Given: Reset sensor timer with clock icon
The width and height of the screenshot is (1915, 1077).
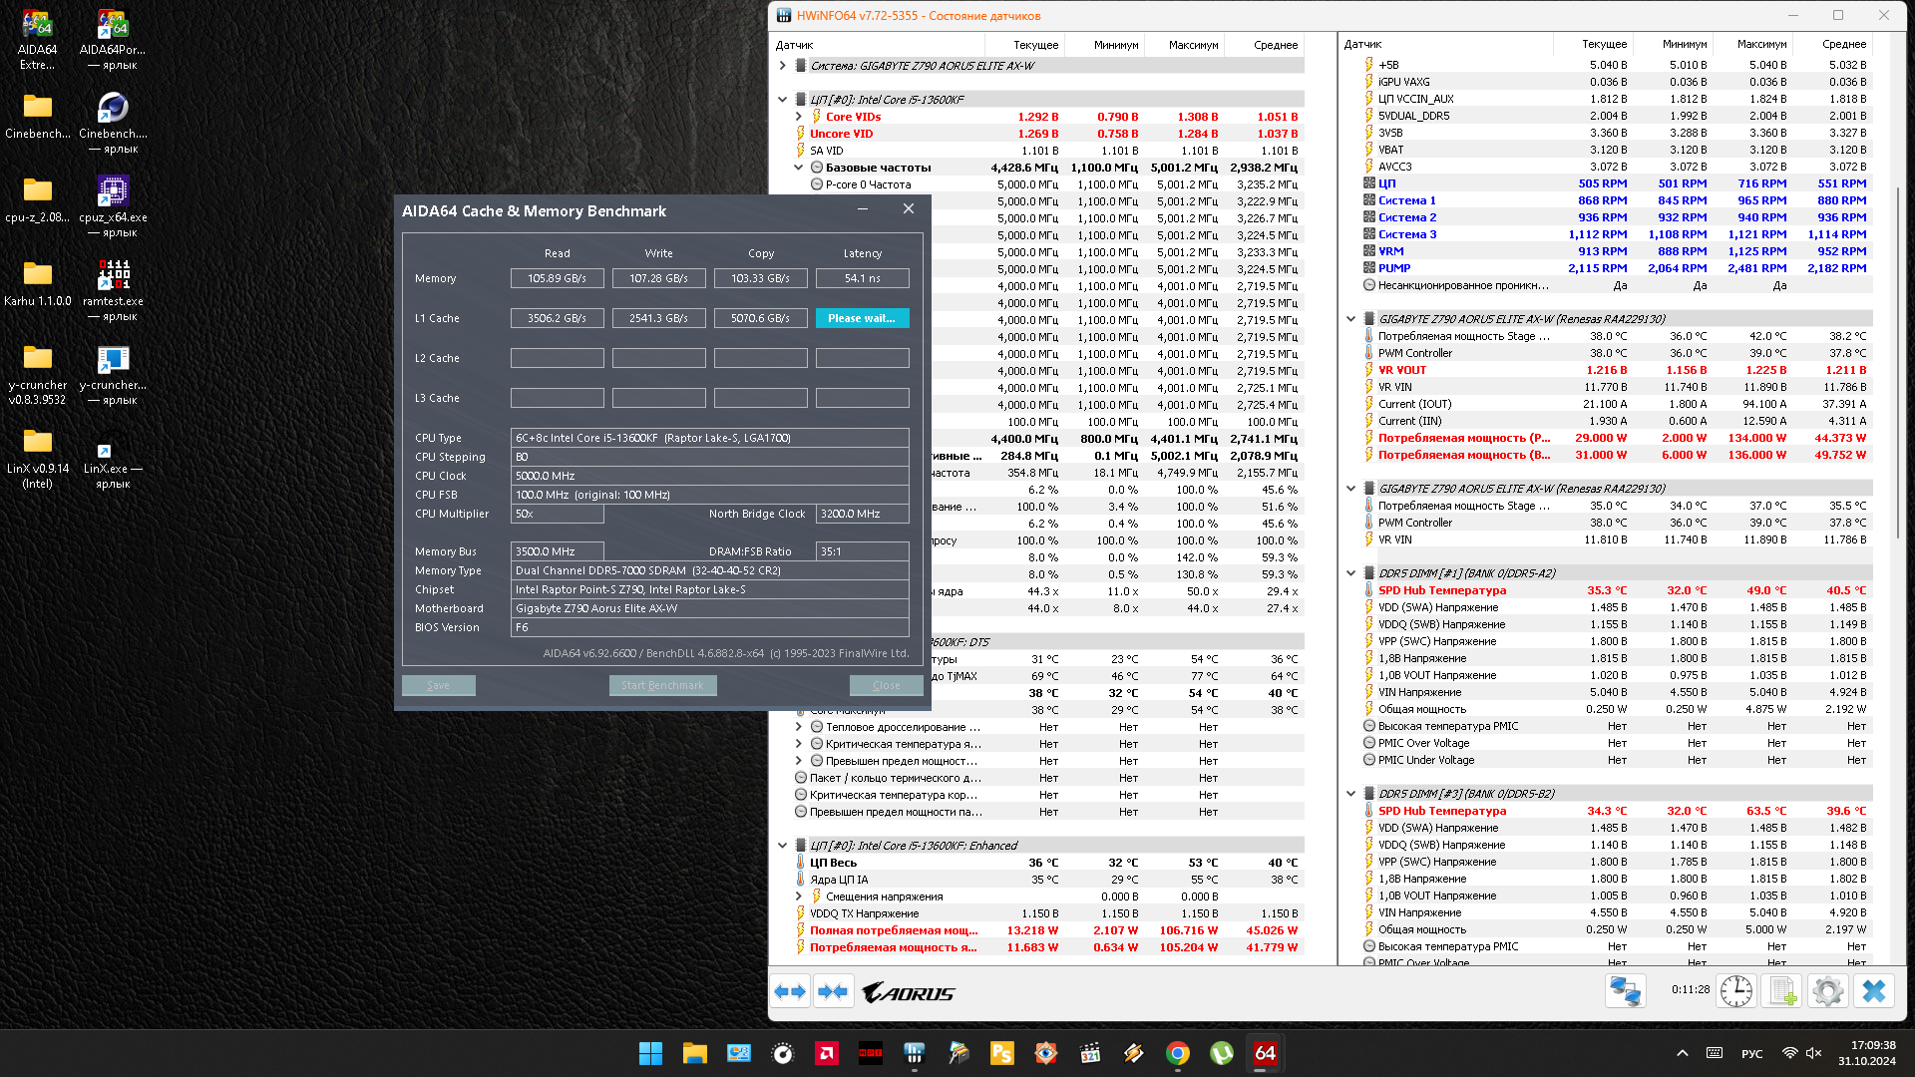Looking at the screenshot, I should [1736, 991].
